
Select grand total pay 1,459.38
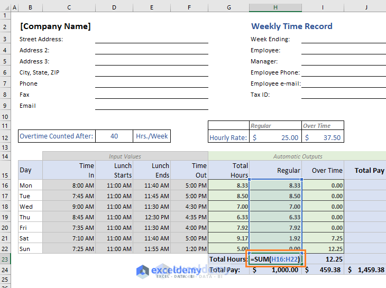click(365, 270)
